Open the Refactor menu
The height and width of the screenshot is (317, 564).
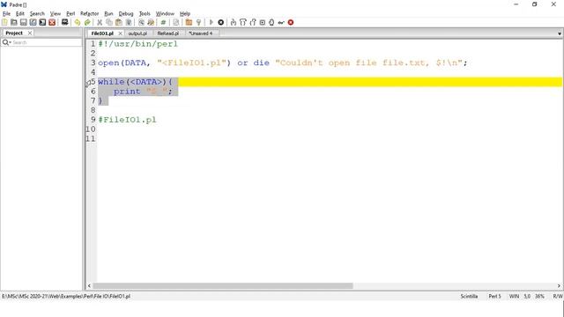(x=89, y=14)
